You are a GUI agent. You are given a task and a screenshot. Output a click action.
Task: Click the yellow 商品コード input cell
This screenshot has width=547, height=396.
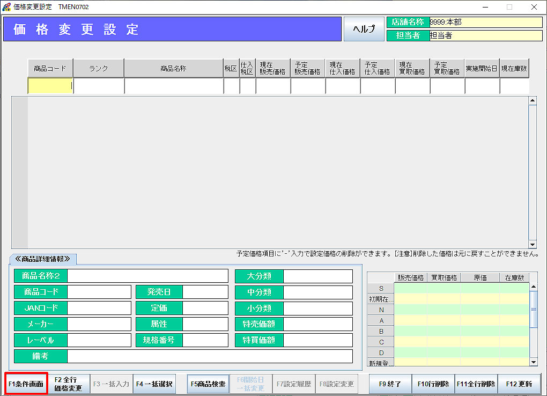point(50,86)
